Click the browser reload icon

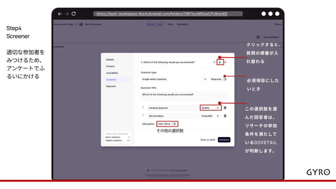click(x=73, y=14)
